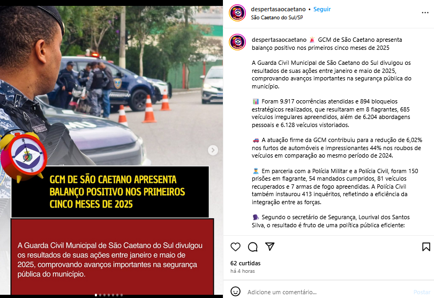Open emoji picker smiley icon
The image size is (434, 298).
[236, 292]
